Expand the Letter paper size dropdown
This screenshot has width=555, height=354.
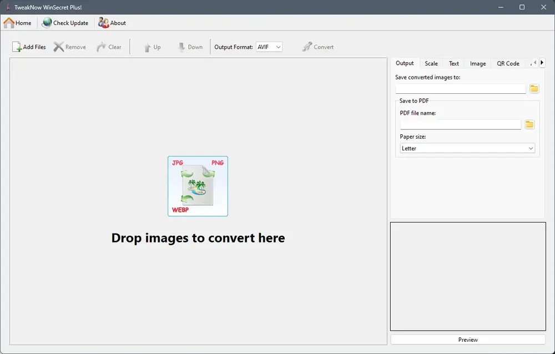467,148
